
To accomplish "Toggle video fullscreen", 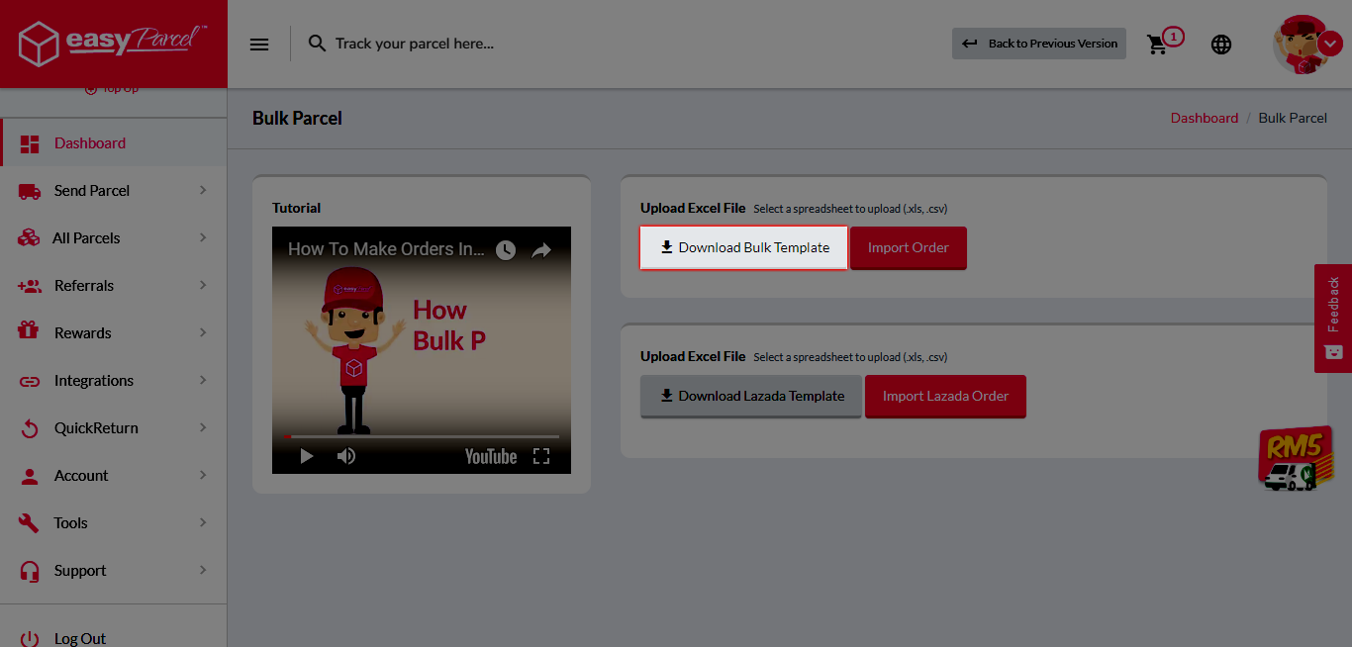I will [x=541, y=456].
